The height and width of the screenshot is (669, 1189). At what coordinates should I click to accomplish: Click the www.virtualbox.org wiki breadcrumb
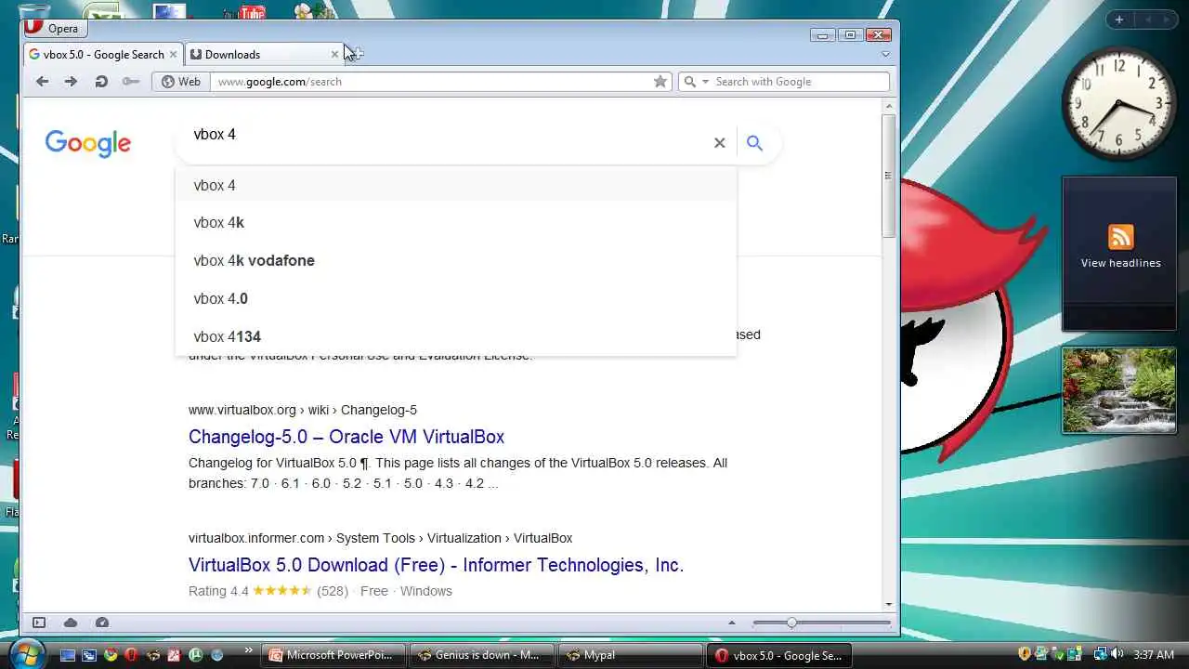pos(303,410)
